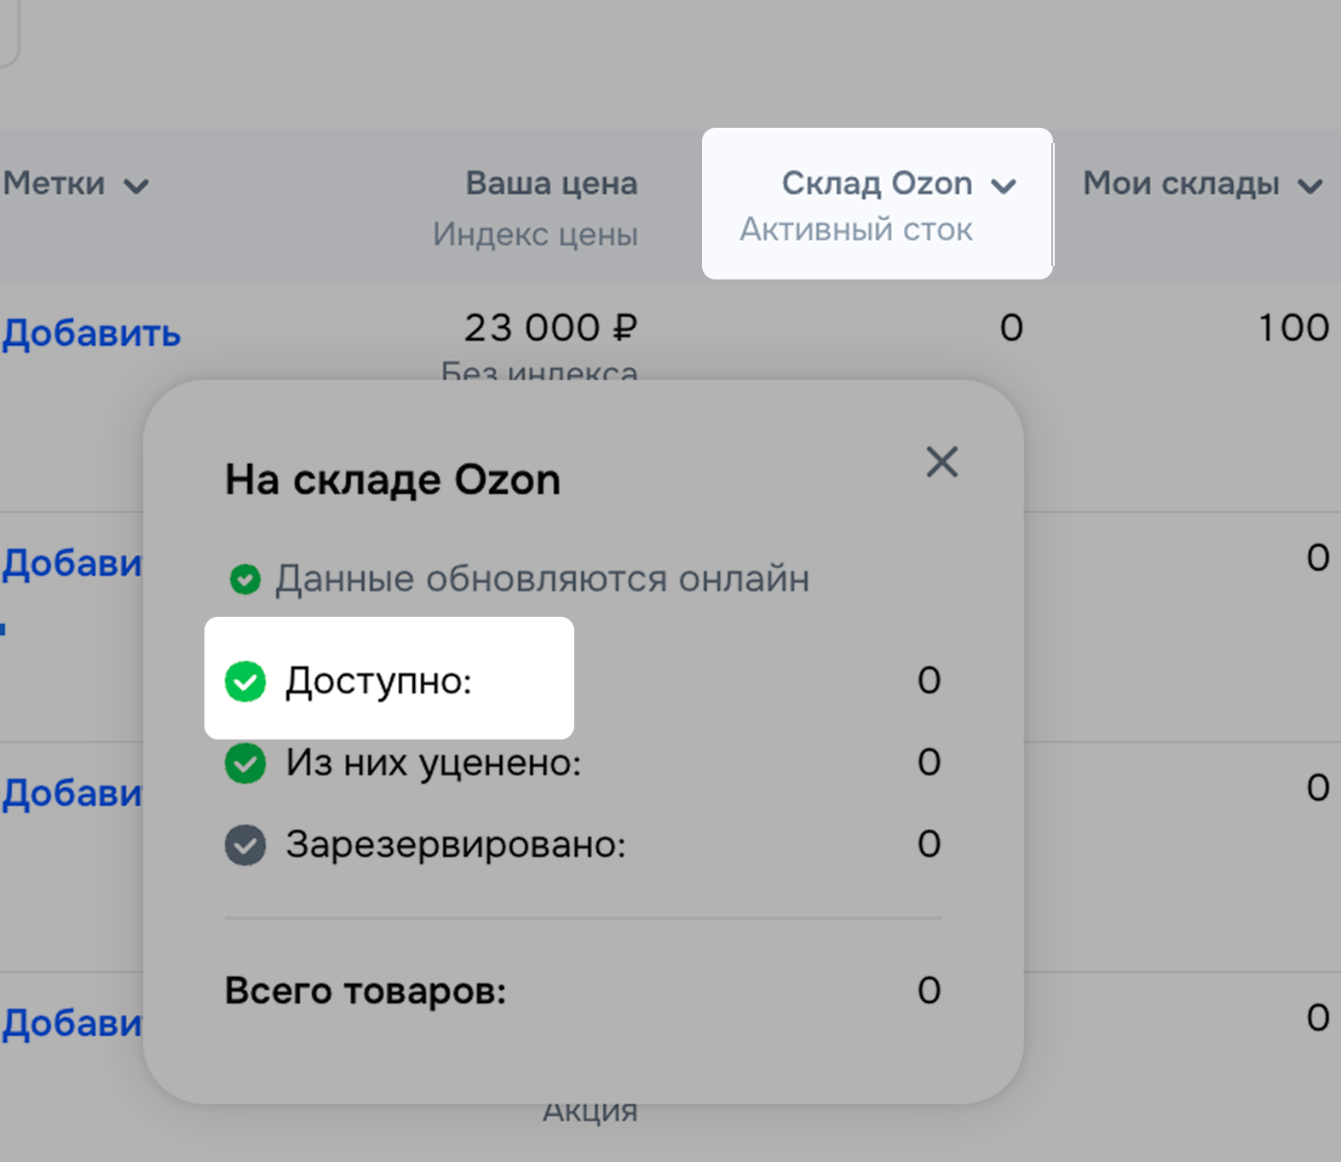This screenshot has width=1341, height=1162.
Task: Open the "Мои склады" column dropdown
Action: [1309, 186]
